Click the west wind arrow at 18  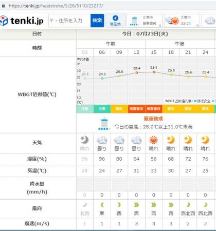(171, 205)
